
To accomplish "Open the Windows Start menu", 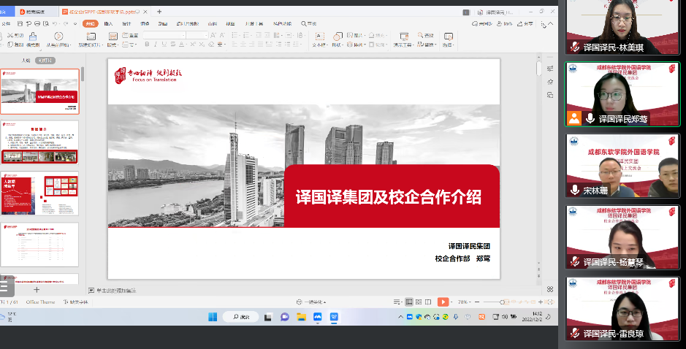I will coord(213,317).
